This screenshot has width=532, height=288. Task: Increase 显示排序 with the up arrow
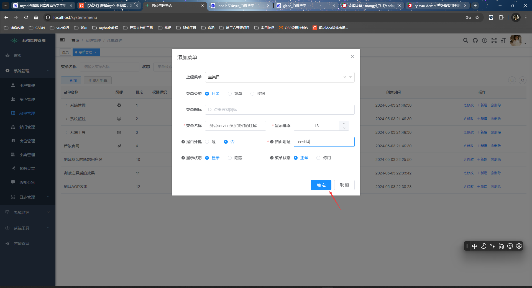(x=344, y=123)
